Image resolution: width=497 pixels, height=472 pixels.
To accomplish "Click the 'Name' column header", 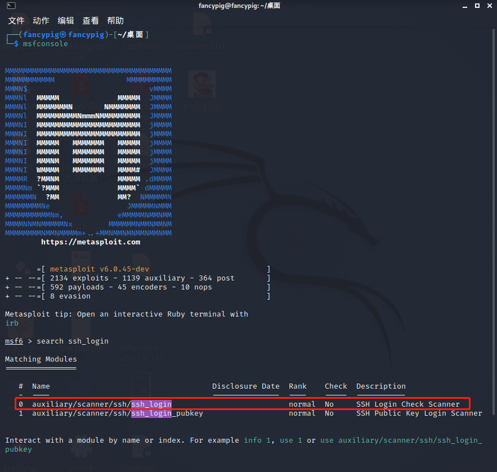I will click(x=41, y=386).
